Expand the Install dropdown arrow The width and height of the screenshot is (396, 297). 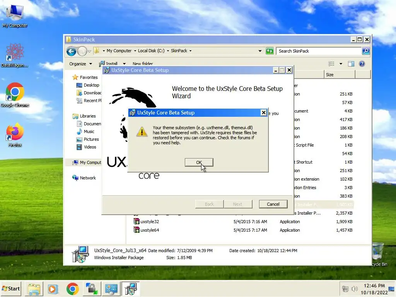[124, 64]
